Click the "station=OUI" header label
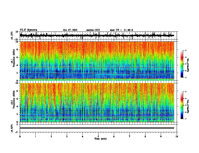 point(93,30)
